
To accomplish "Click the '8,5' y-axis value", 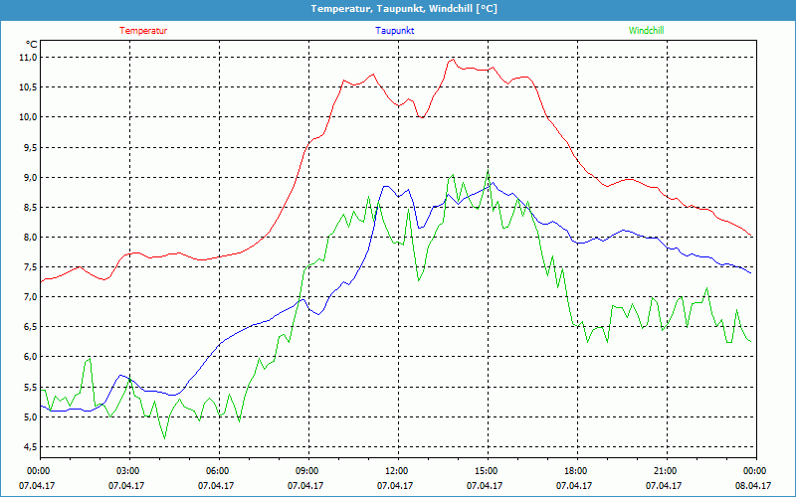I will 31,208.
